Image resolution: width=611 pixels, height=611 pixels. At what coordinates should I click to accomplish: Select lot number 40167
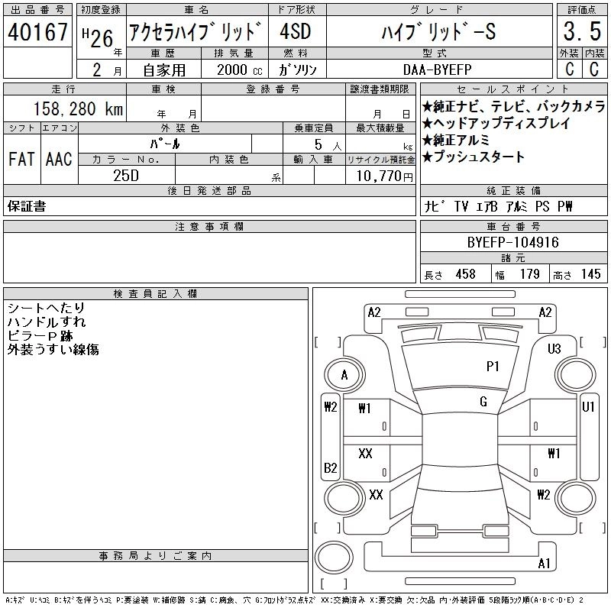[37, 33]
